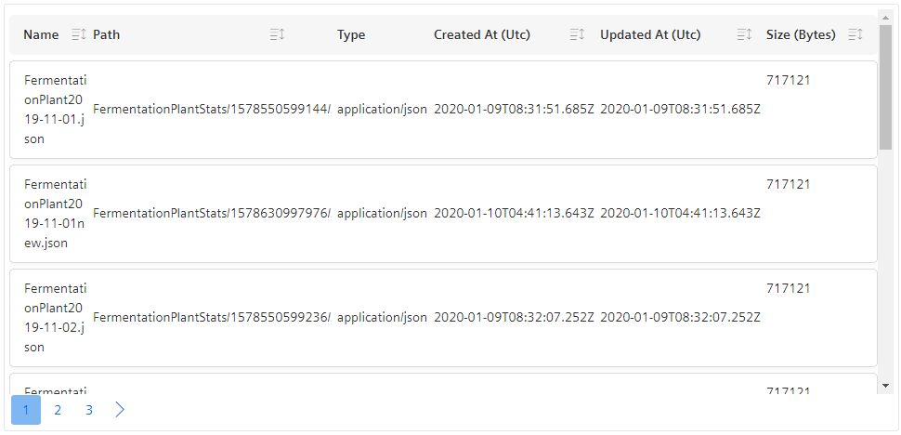The image size is (901, 435).
Task: Click scrollbar up arrow
Action: (x=885, y=18)
